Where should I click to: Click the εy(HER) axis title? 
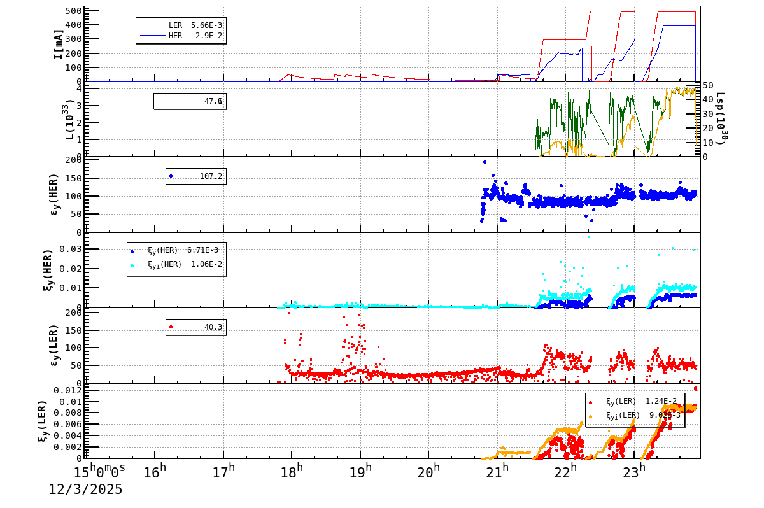54,194
